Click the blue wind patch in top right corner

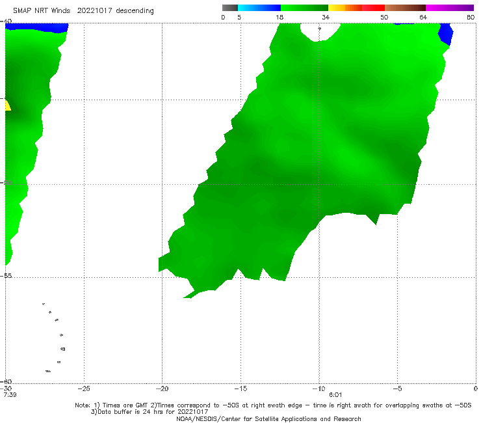(x=445, y=33)
